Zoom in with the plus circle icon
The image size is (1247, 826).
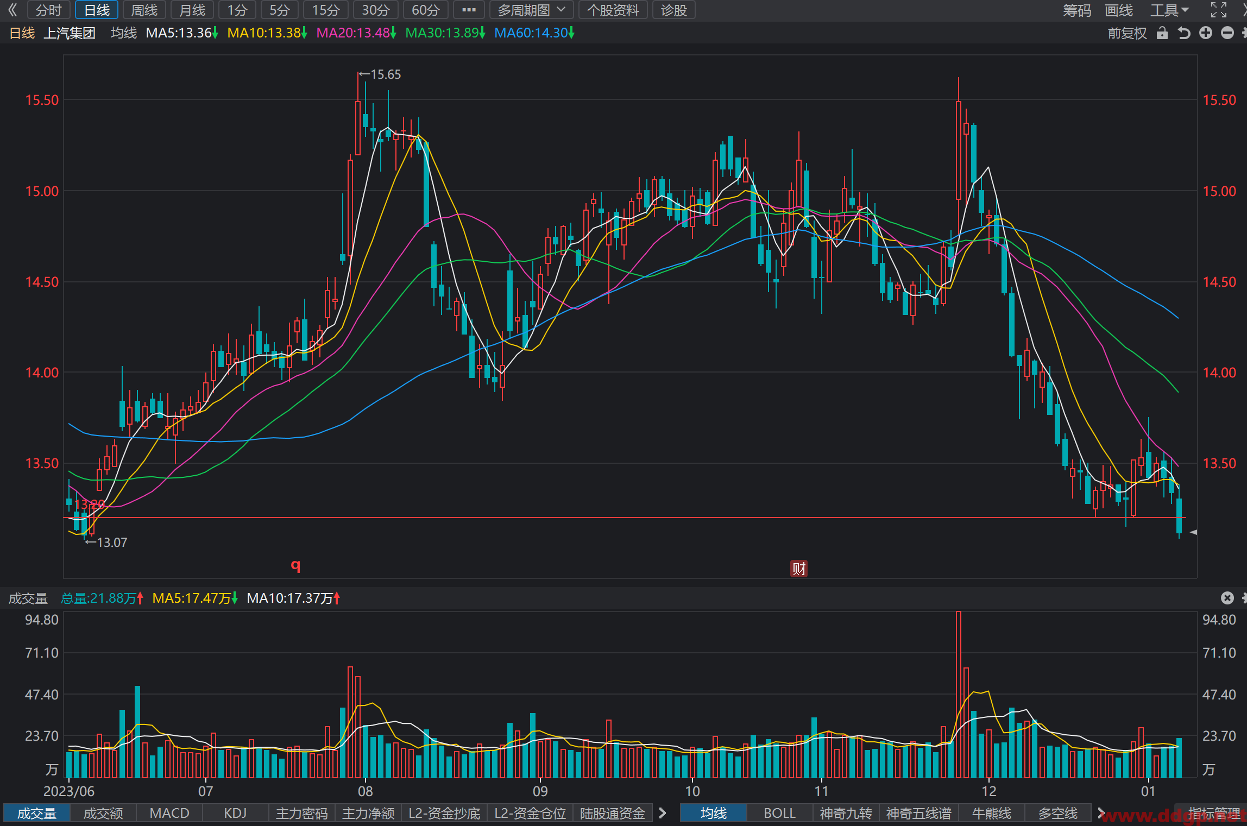(1206, 33)
